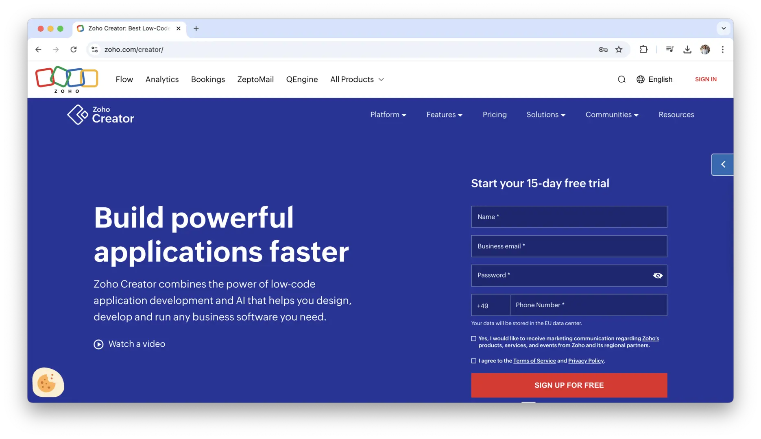Open the browser extensions puzzle icon
This screenshot has height=439, width=761.
point(643,50)
